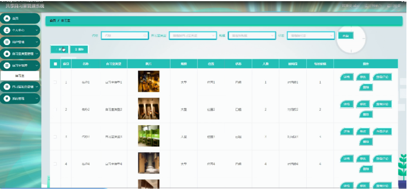Open 详情 for row 名称2
Image resolution: width=408 pixels, height=189 pixels.
click(347, 104)
